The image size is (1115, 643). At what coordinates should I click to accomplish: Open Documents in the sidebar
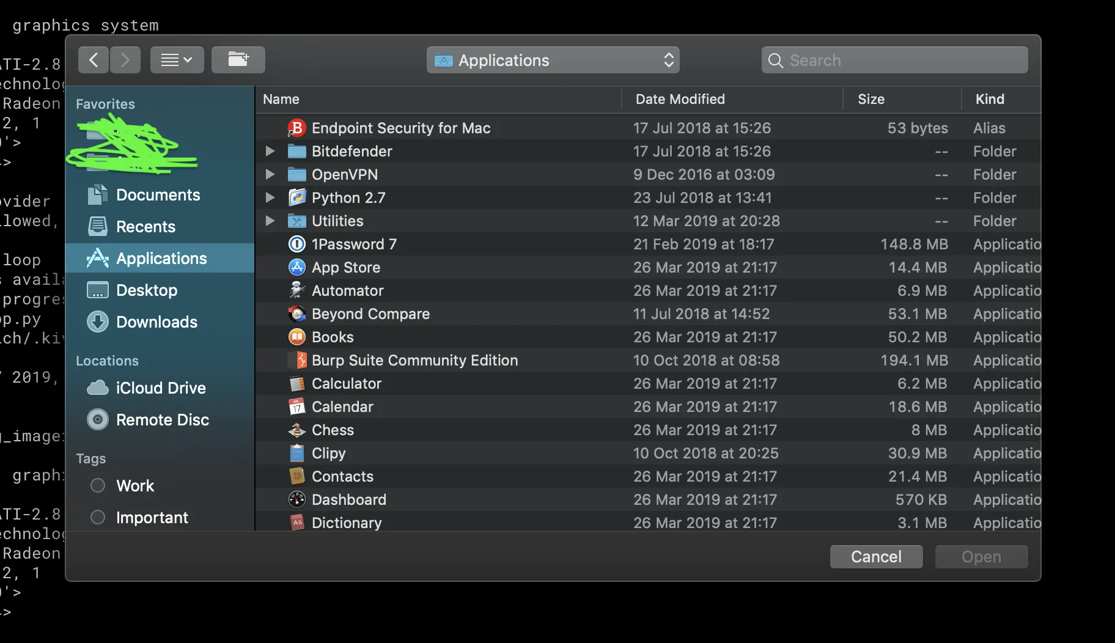tap(158, 195)
